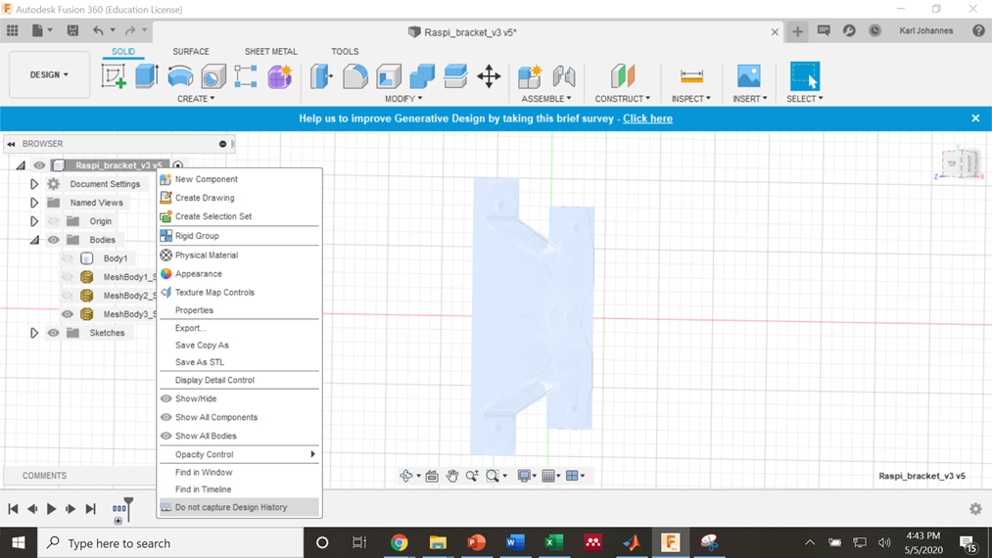Screen dimensions: 992x558
Task: Select the Create Form tool
Action: point(279,76)
